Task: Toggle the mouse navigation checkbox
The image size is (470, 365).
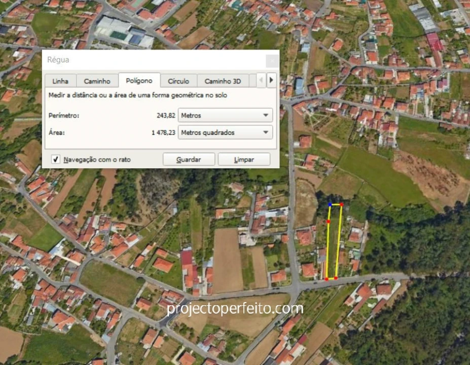Action: click(55, 159)
